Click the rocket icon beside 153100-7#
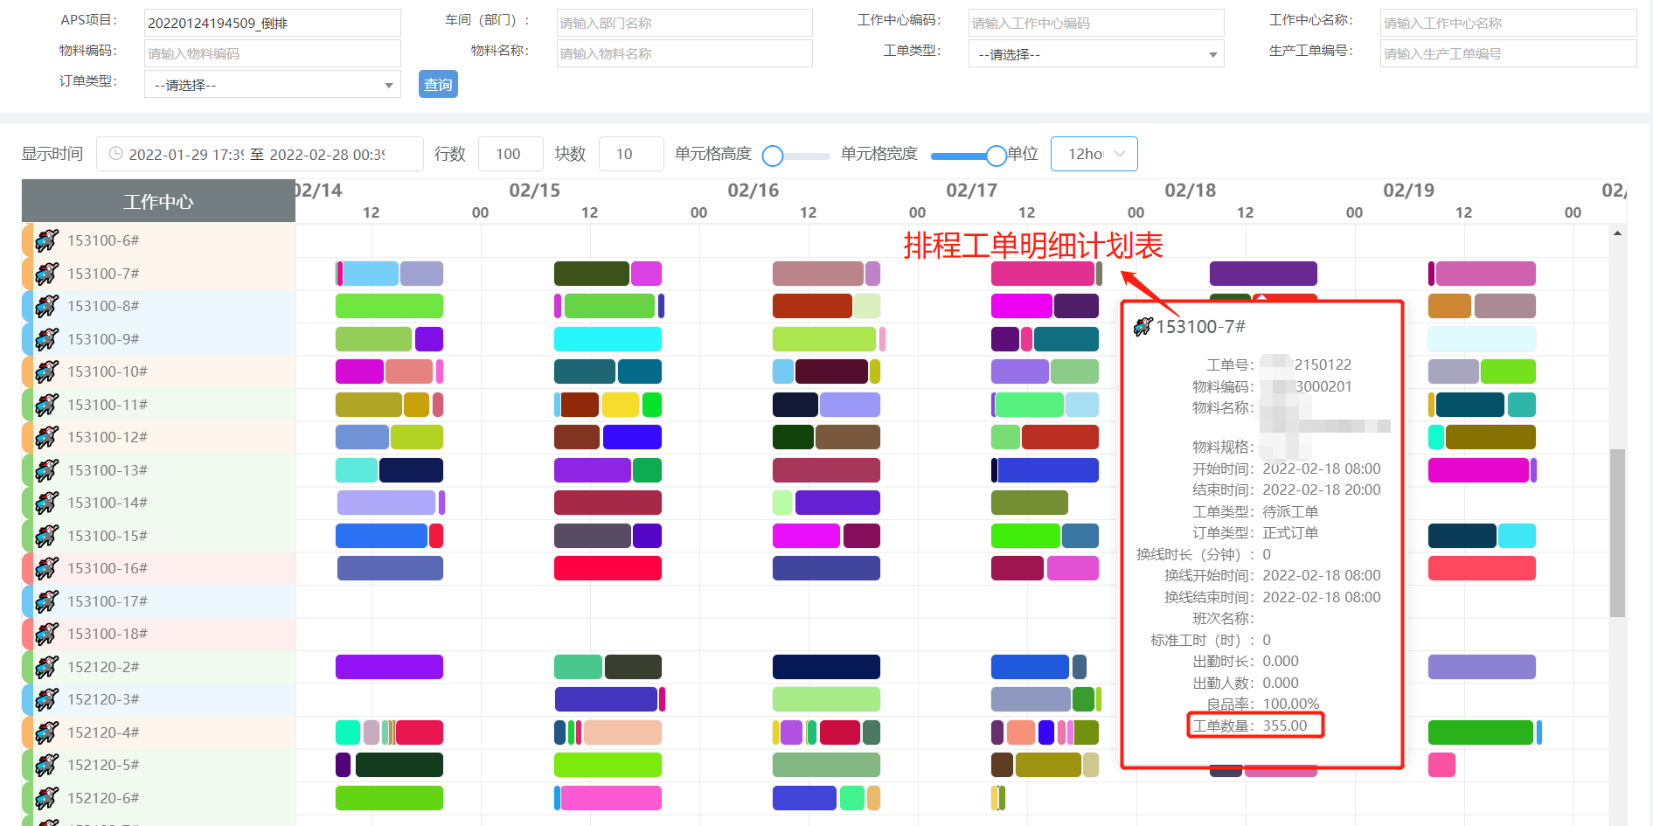The width and height of the screenshot is (1653, 826). coord(46,273)
